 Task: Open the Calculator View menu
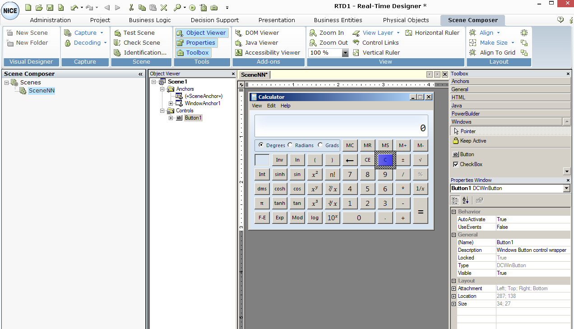[257, 106]
